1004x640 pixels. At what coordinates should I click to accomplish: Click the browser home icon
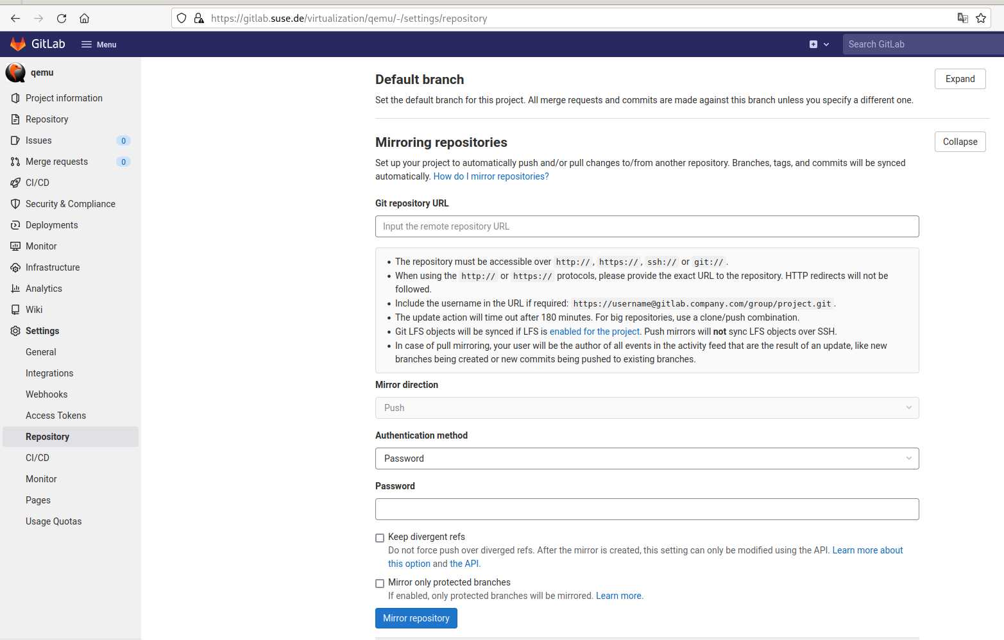[x=84, y=19]
